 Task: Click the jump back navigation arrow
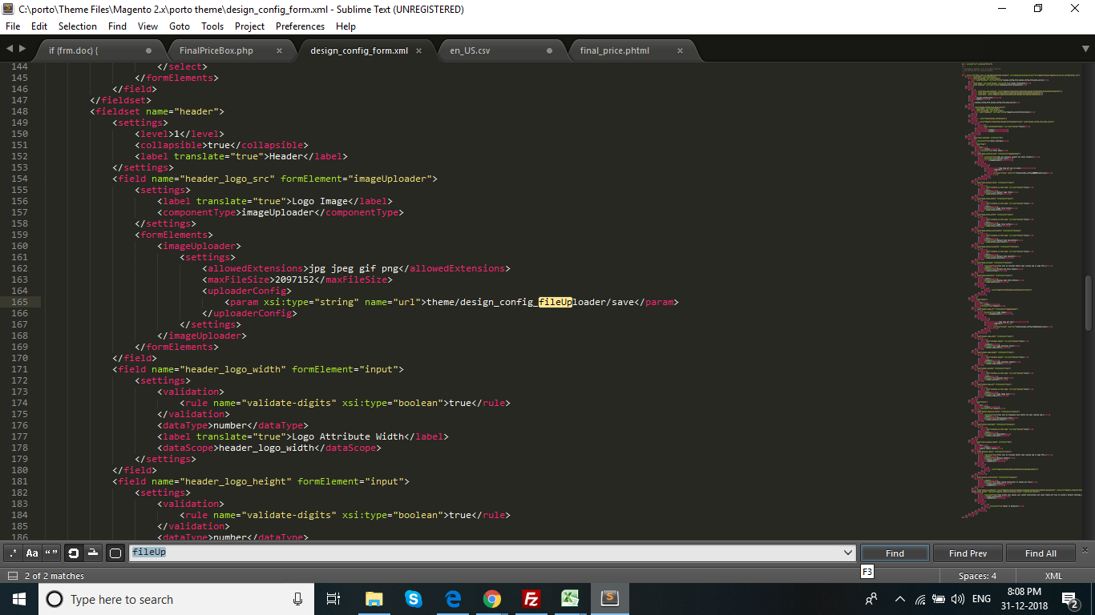(x=9, y=48)
